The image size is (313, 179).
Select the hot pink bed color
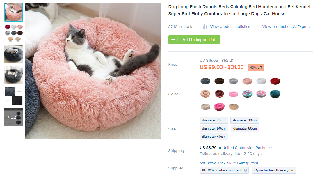pyautogui.click(x=219, y=107)
